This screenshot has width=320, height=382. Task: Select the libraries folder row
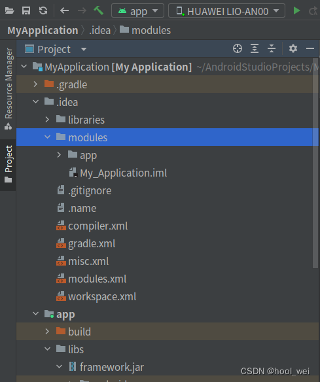pyautogui.click(x=168, y=120)
